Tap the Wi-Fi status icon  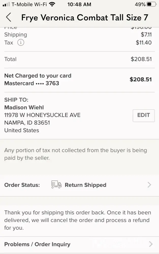click(52, 4)
